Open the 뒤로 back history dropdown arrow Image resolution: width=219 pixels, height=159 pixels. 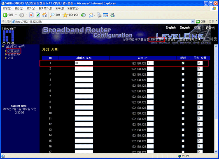click(16, 15)
